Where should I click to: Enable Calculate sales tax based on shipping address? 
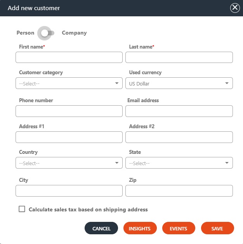[22, 209]
